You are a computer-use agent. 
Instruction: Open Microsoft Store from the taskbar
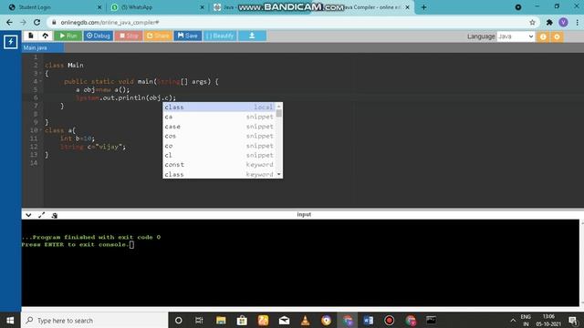pos(242,320)
